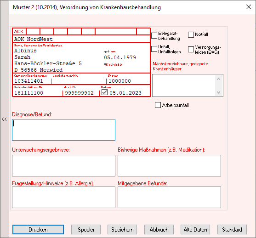256x238 pixels.
Task: Collapse the side panel with << arrow
Action: tap(4, 119)
